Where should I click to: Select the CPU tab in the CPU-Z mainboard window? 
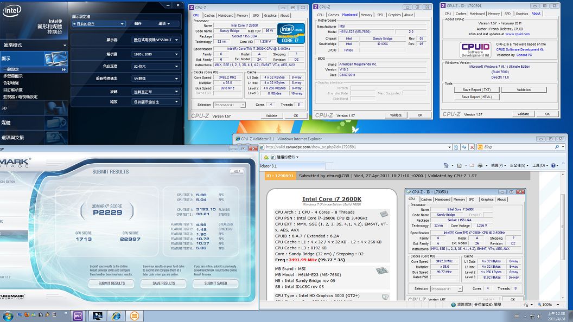click(x=320, y=15)
